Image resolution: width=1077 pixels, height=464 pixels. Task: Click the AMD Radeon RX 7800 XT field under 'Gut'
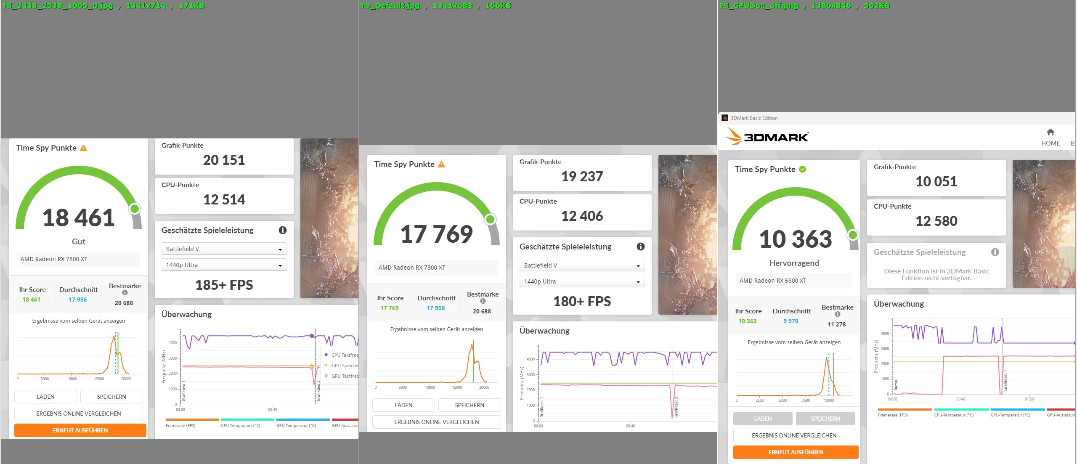point(79,259)
